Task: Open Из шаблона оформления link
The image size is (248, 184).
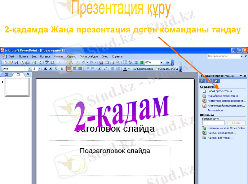Action: pyautogui.click(x=222, y=95)
